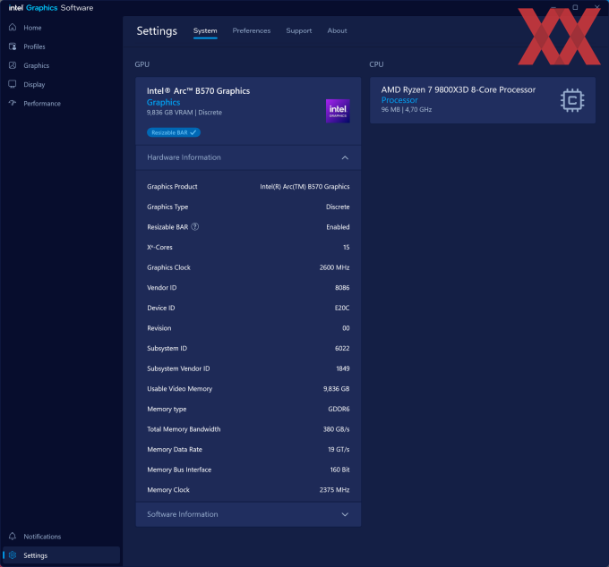Click the 9,836 GB VRAM | Discrete text

[184, 113]
